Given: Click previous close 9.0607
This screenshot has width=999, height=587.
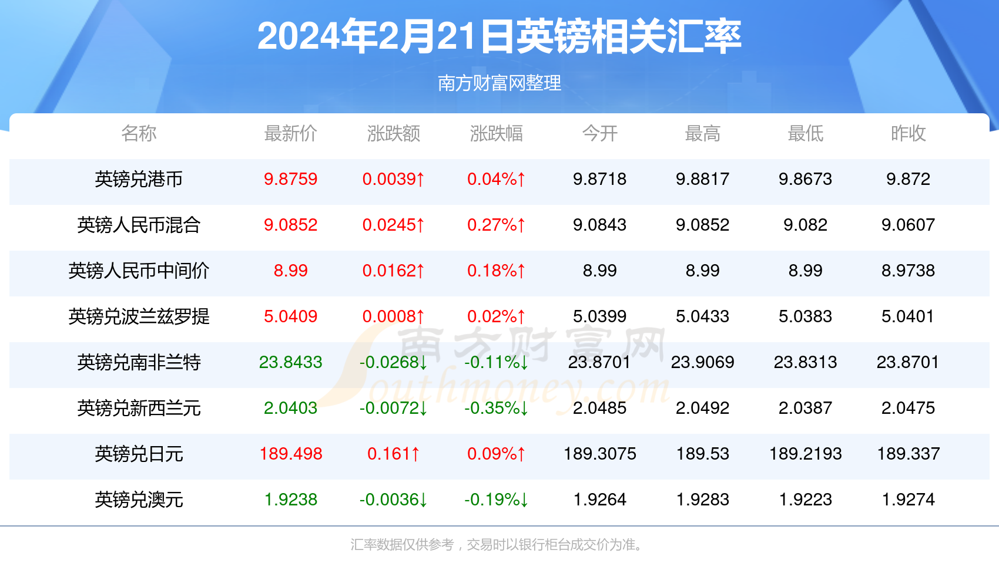Looking at the screenshot, I should [909, 225].
